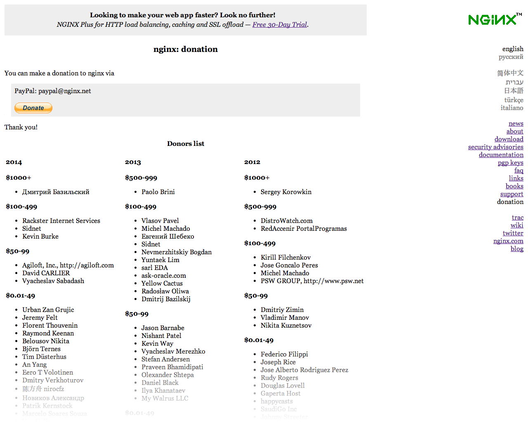
Task: Click the donation label in sidebar
Action: (x=510, y=202)
